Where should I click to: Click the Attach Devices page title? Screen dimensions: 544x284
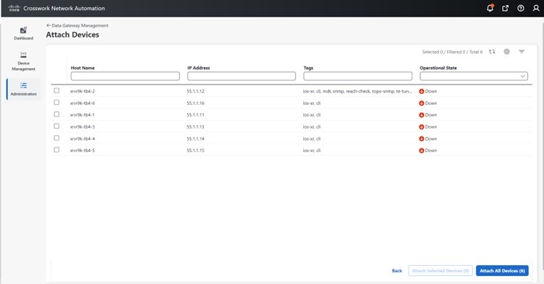[x=72, y=35]
